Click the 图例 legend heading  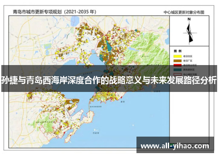point(177,51)
